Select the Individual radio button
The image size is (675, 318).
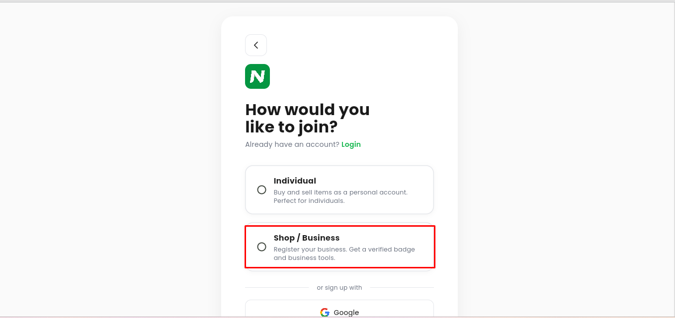[261, 190]
